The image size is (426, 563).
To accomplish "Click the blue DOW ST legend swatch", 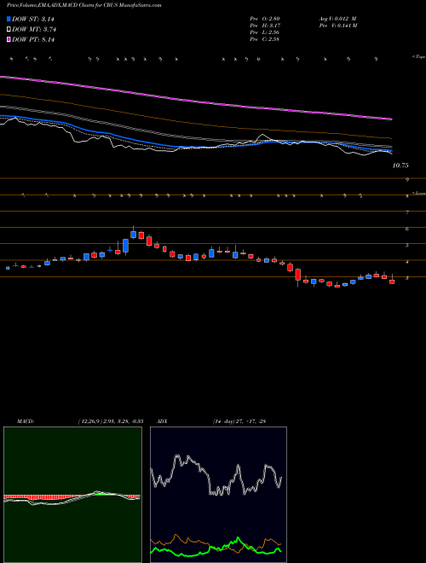I will (9, 19).
